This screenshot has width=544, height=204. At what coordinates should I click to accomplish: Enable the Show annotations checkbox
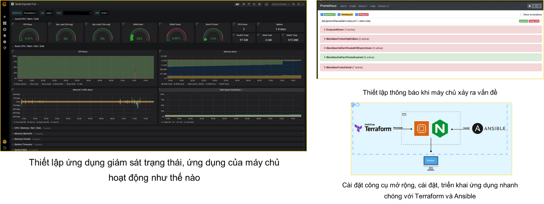pyautogui.click(x=522, y=14)
